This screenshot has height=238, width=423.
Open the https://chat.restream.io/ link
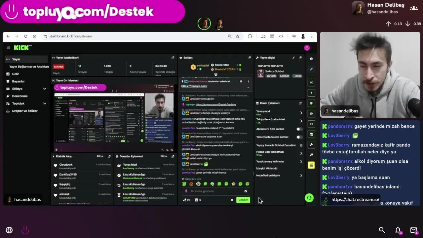pos(355,200)
